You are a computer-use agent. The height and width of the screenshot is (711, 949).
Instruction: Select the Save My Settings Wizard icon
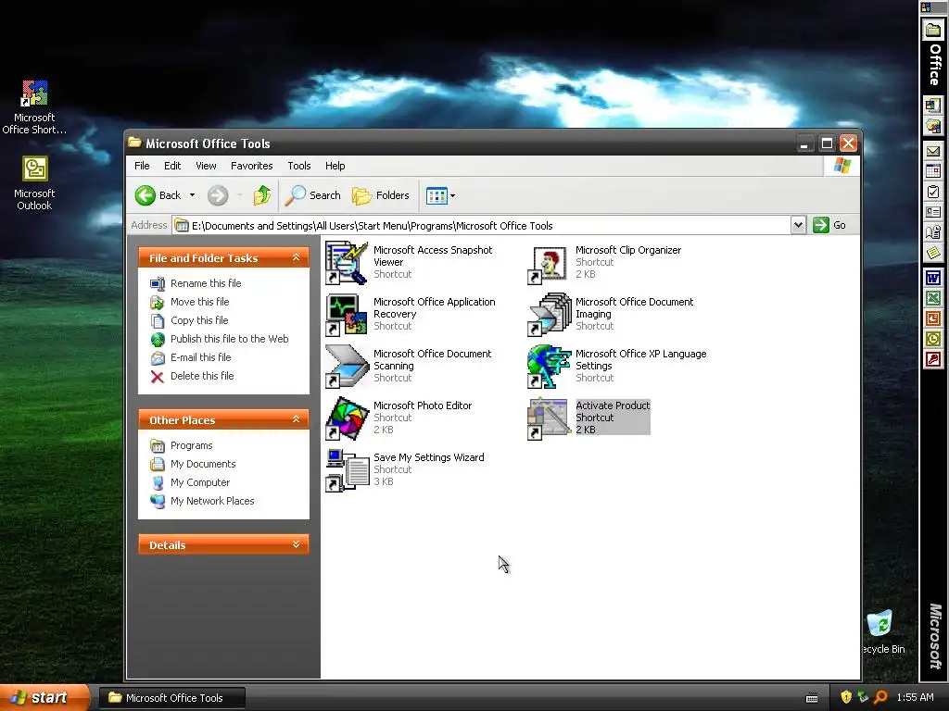coord(347,471)
